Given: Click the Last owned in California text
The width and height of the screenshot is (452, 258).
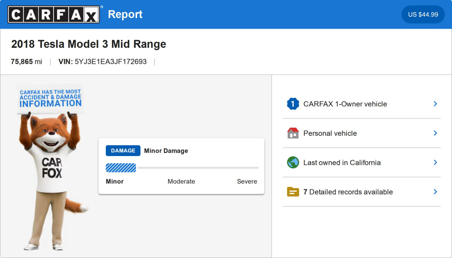Looking at the screenshot, I should [x=342, y=163].
